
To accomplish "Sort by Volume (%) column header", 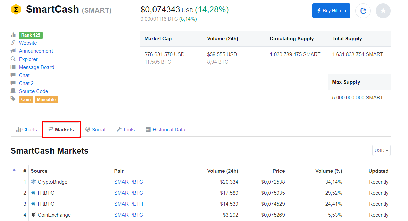I will (x=329, y=171).
